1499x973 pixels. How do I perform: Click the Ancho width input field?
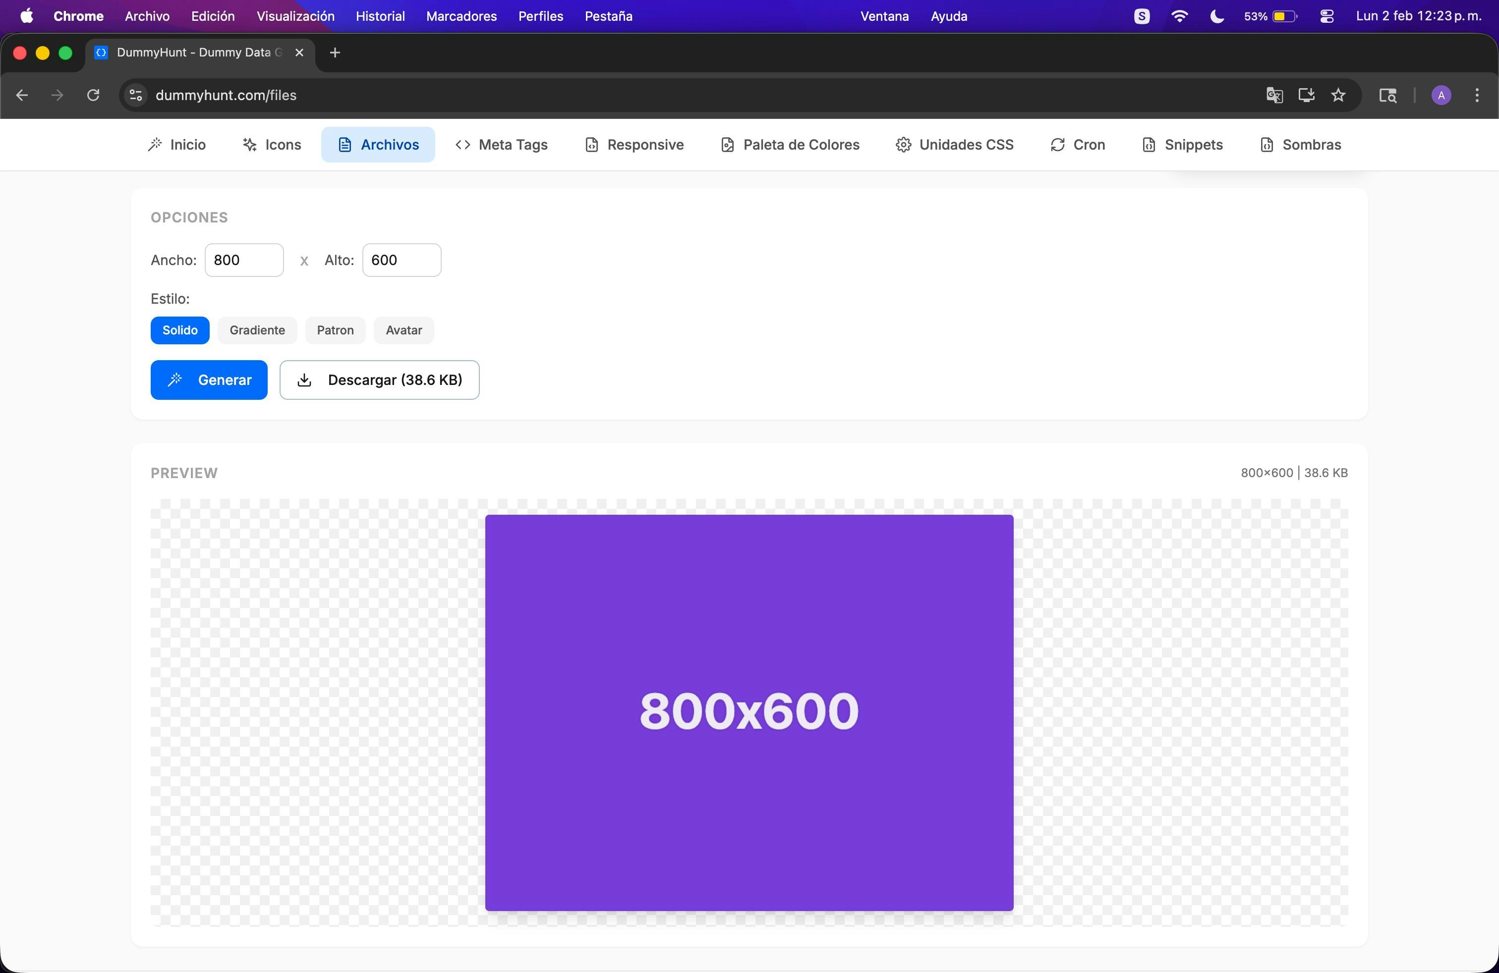[x=244, y=260]
